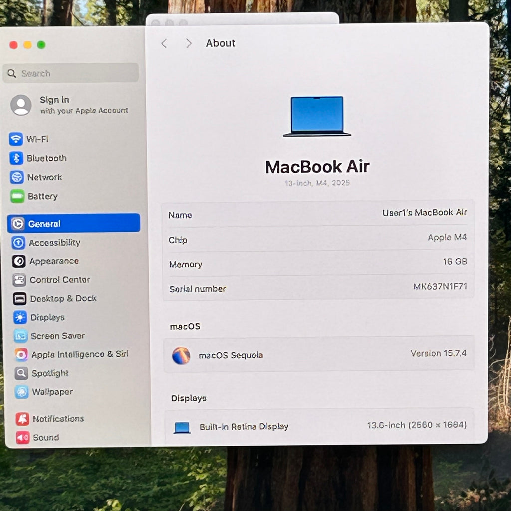Click the Built-in Retina Display label
The width and height of the screenshot is (511, 511).
[244, 427]
